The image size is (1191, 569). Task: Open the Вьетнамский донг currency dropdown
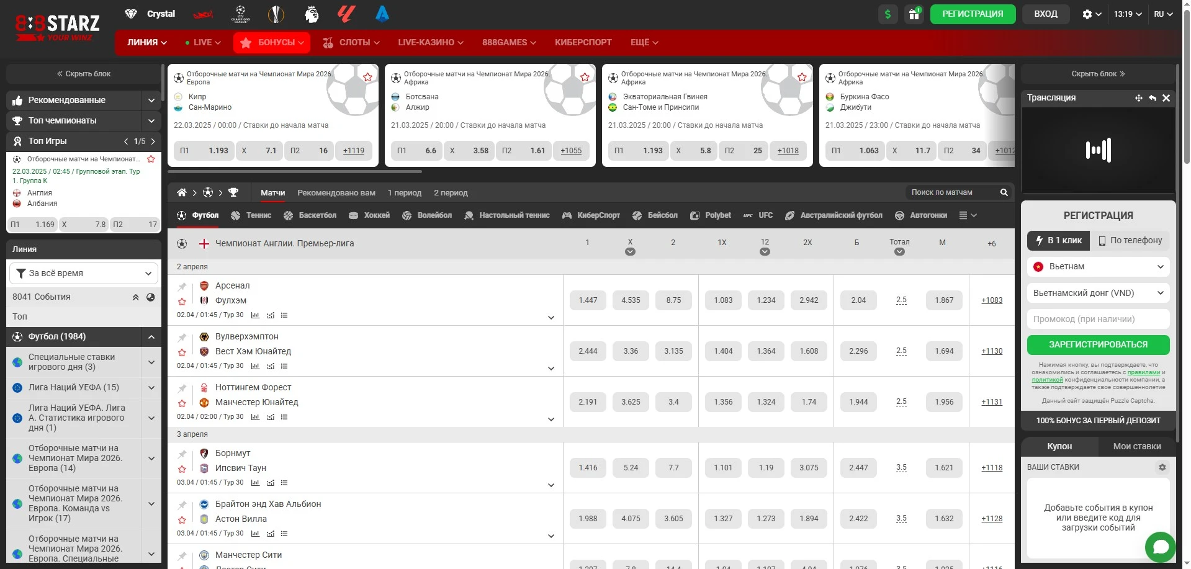[x=1098, y=293]
